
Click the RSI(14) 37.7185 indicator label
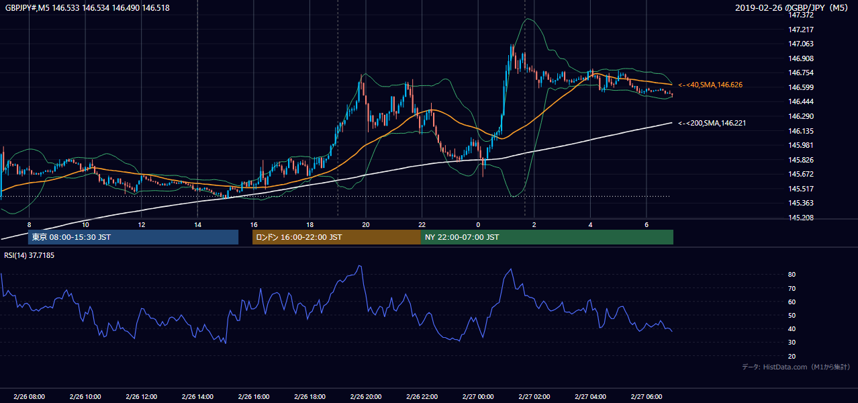[x=29, y=255]
